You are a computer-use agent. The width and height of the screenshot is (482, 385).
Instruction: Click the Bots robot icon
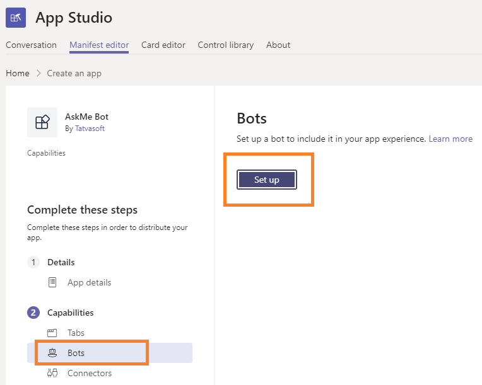52,353
